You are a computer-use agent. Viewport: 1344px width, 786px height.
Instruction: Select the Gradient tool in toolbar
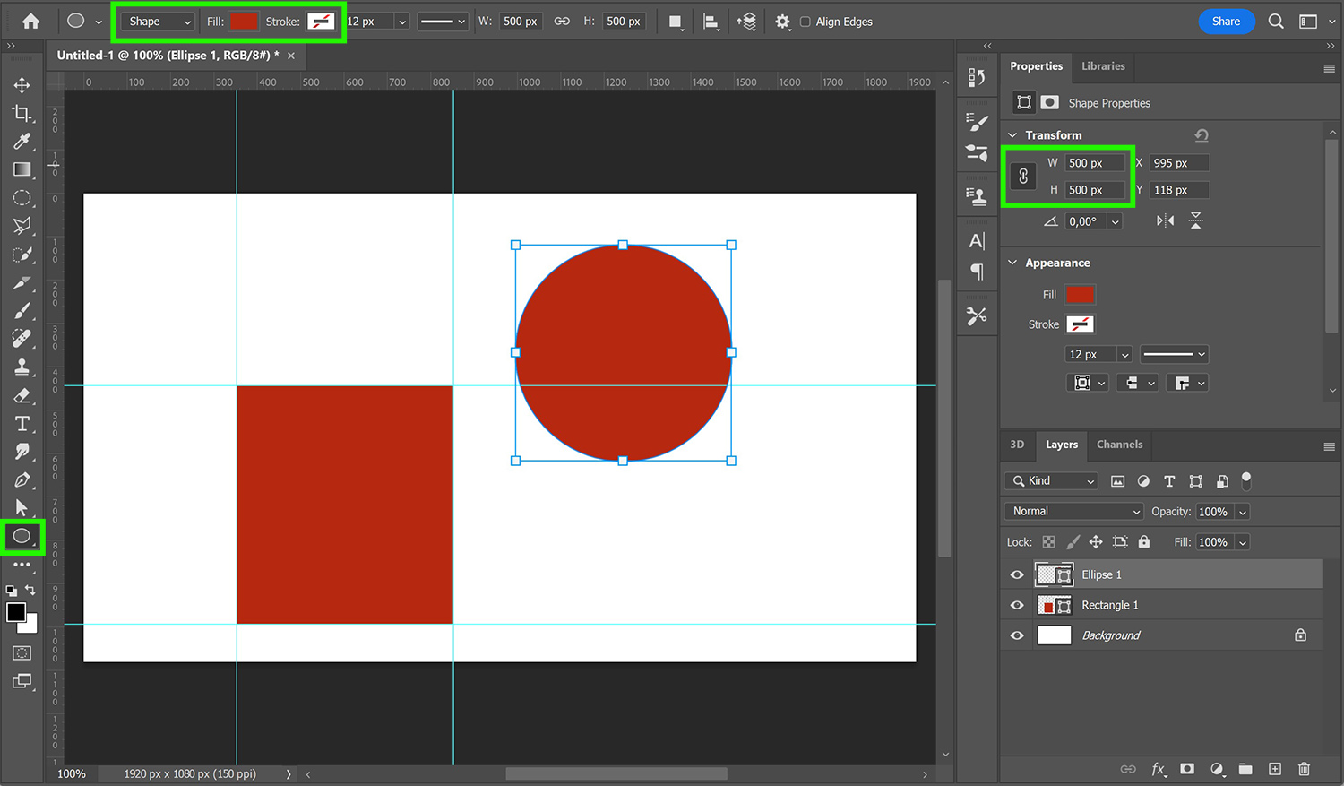pos(22,169)
